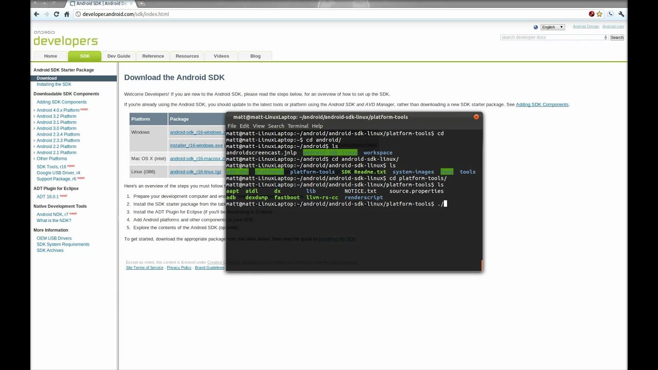Click the globe icon beside the language selector
This screenshot has width=658, height=370.
tap(536, 27)
